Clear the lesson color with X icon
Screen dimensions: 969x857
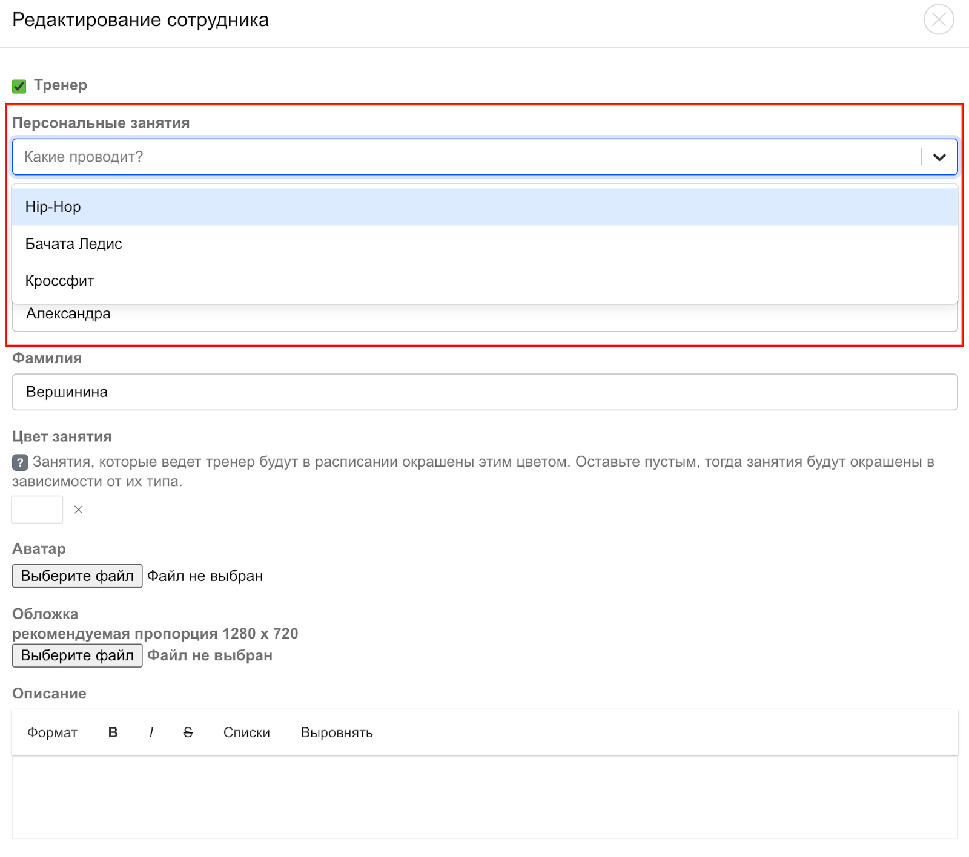coord(78,510)
